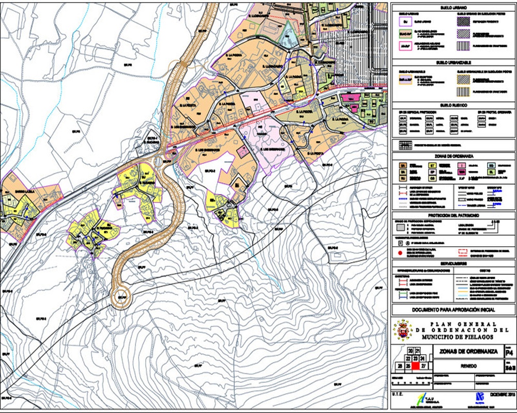Image resolution: width=517 pixels, height=413 pixels.
Task: Click the purple-outlined SU swatch
Action: tap(405, 22)
